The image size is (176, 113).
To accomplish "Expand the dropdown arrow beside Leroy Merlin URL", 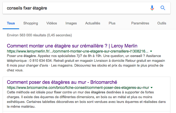I will (151, 51).
